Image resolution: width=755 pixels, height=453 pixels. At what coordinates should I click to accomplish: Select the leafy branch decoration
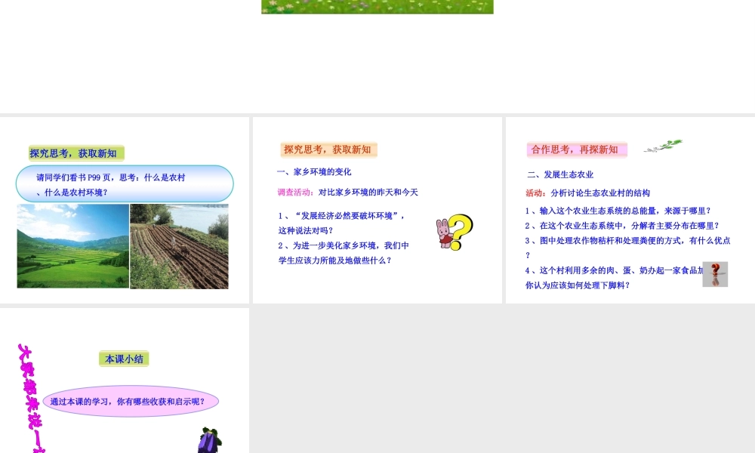(664, 146)
